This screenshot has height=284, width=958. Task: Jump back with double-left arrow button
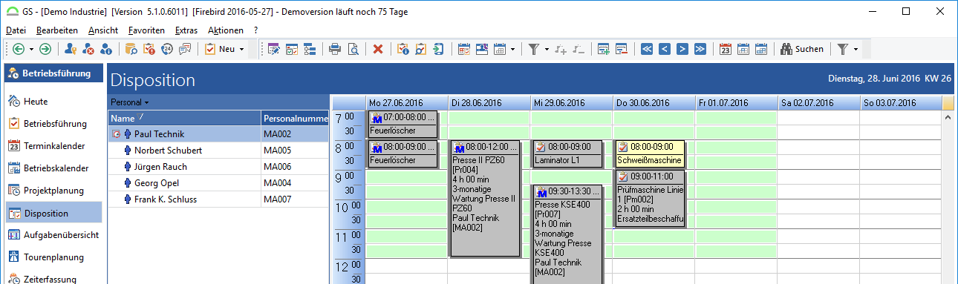coord(647,49)
